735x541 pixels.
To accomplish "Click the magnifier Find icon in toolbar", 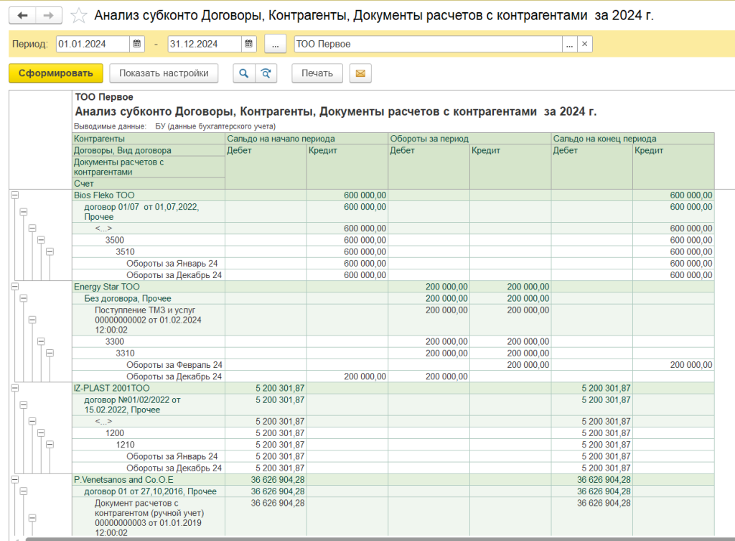I will [243, 73].
